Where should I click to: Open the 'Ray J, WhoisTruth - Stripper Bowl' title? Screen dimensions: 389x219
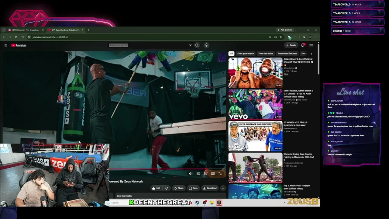[297, 187]
